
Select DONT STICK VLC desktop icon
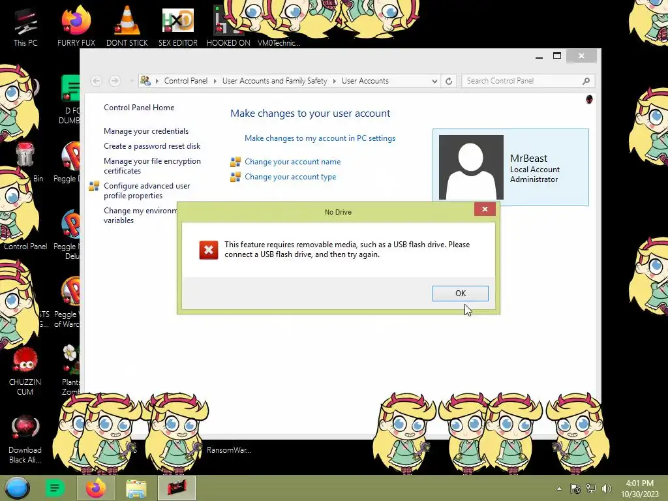127,26
